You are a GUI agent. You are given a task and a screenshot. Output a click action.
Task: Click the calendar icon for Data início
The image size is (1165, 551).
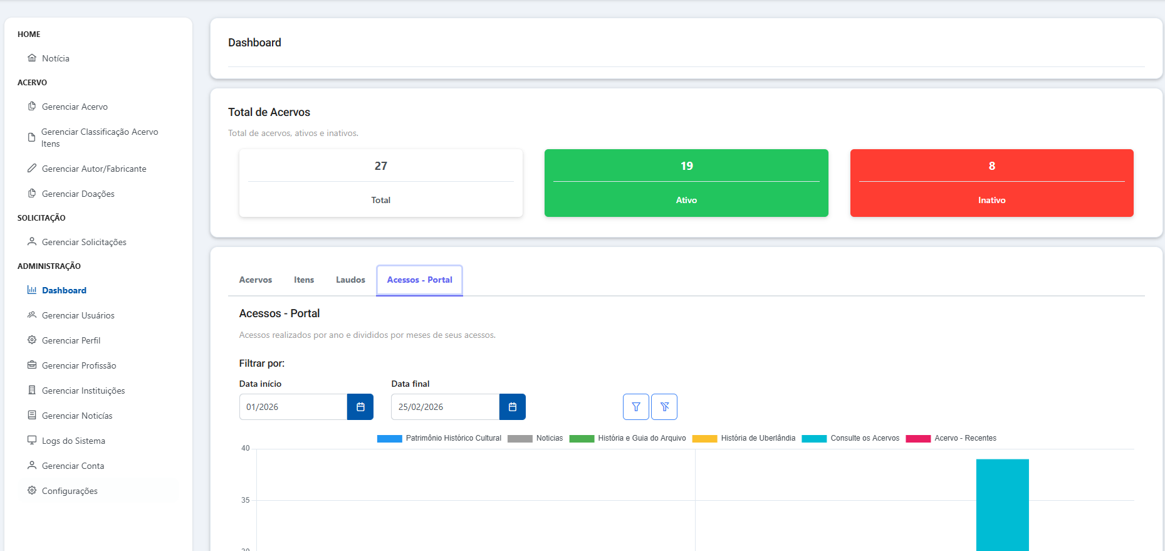[360, 407]
